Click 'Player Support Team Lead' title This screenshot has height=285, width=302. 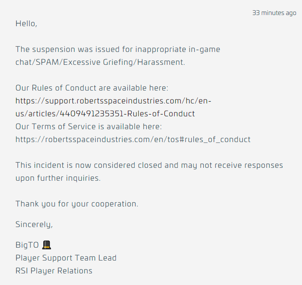pyautogui.click(x=66, y=258)
